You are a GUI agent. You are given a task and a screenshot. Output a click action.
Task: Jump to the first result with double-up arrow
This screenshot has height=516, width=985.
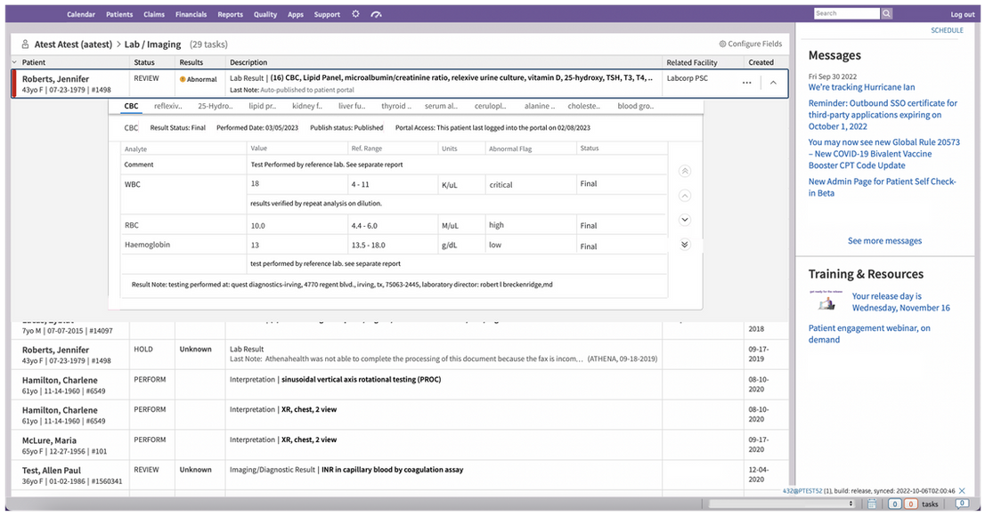click(x=685, y=171)
